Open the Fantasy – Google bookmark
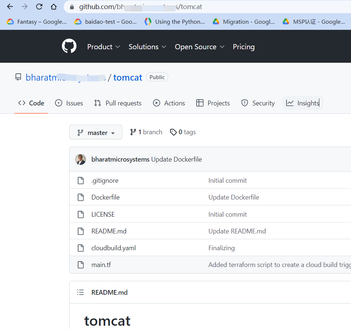 36,22
